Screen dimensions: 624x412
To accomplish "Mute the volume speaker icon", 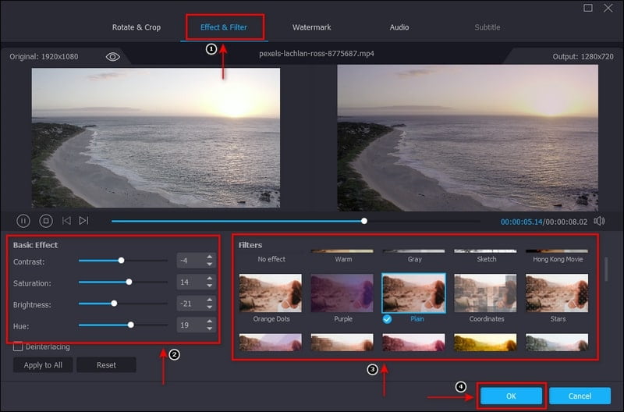I will (599, 221).
